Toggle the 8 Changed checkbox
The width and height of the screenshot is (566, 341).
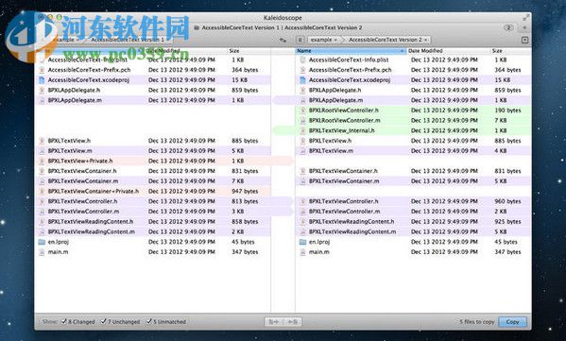(64, 321)
